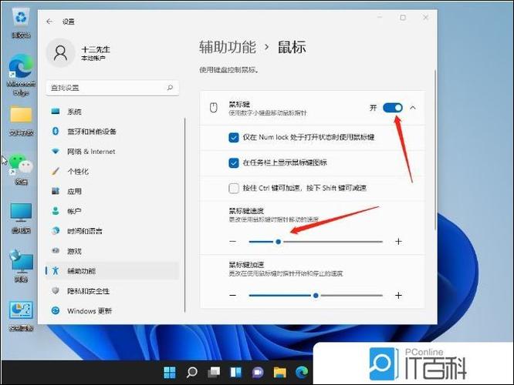
Task: Decrease 鼠标键加速 with minus button
Action: pos(233,296)
